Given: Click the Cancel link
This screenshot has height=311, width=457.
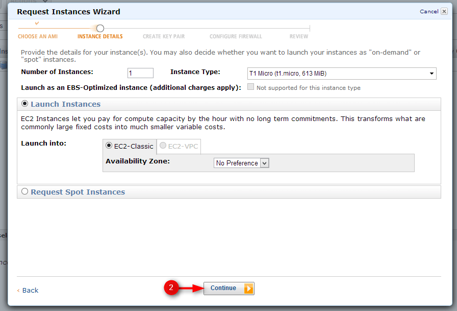Looking at the screenshot, I should pyautogui.click(x=429, y=11).
